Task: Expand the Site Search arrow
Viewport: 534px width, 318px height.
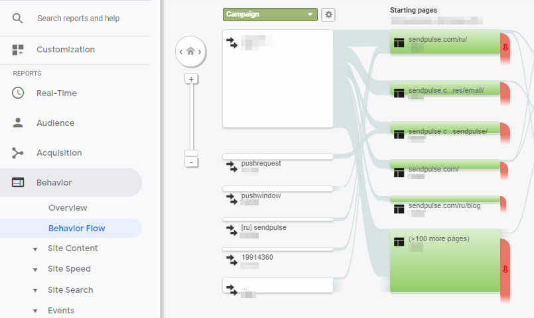Action: click(x=35, y=290)
